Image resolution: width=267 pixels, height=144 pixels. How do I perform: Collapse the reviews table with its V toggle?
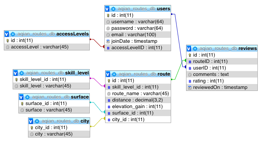[189, 49]
